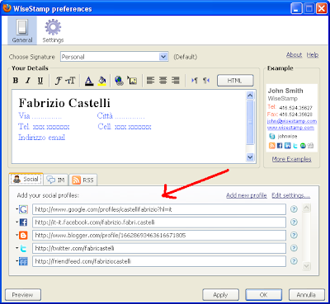The width and height of the screenshot is (330, 304).
Task: Click john@wisestamp.com link in example
Action: (x=292, y=121)
